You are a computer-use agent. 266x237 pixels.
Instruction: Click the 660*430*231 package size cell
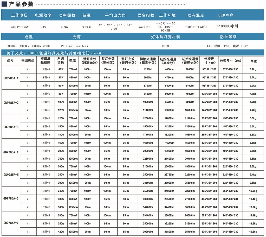click(x=230, y=199)
